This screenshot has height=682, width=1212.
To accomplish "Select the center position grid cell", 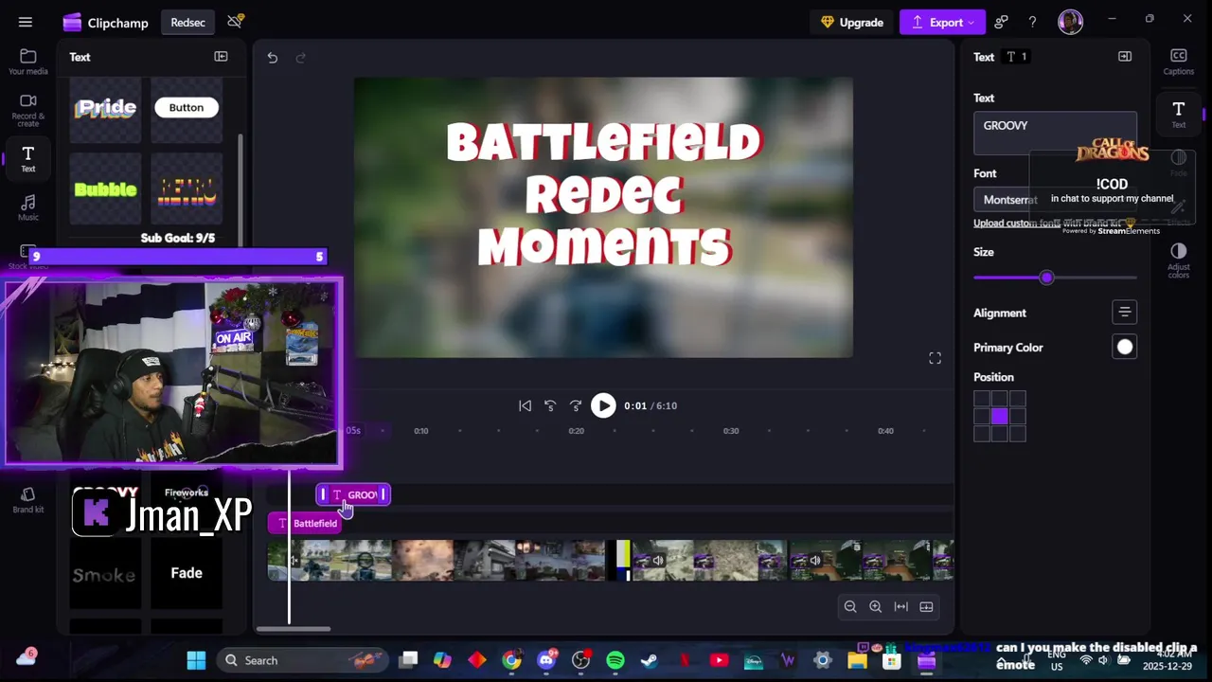I will click(x=1000, y=416).
